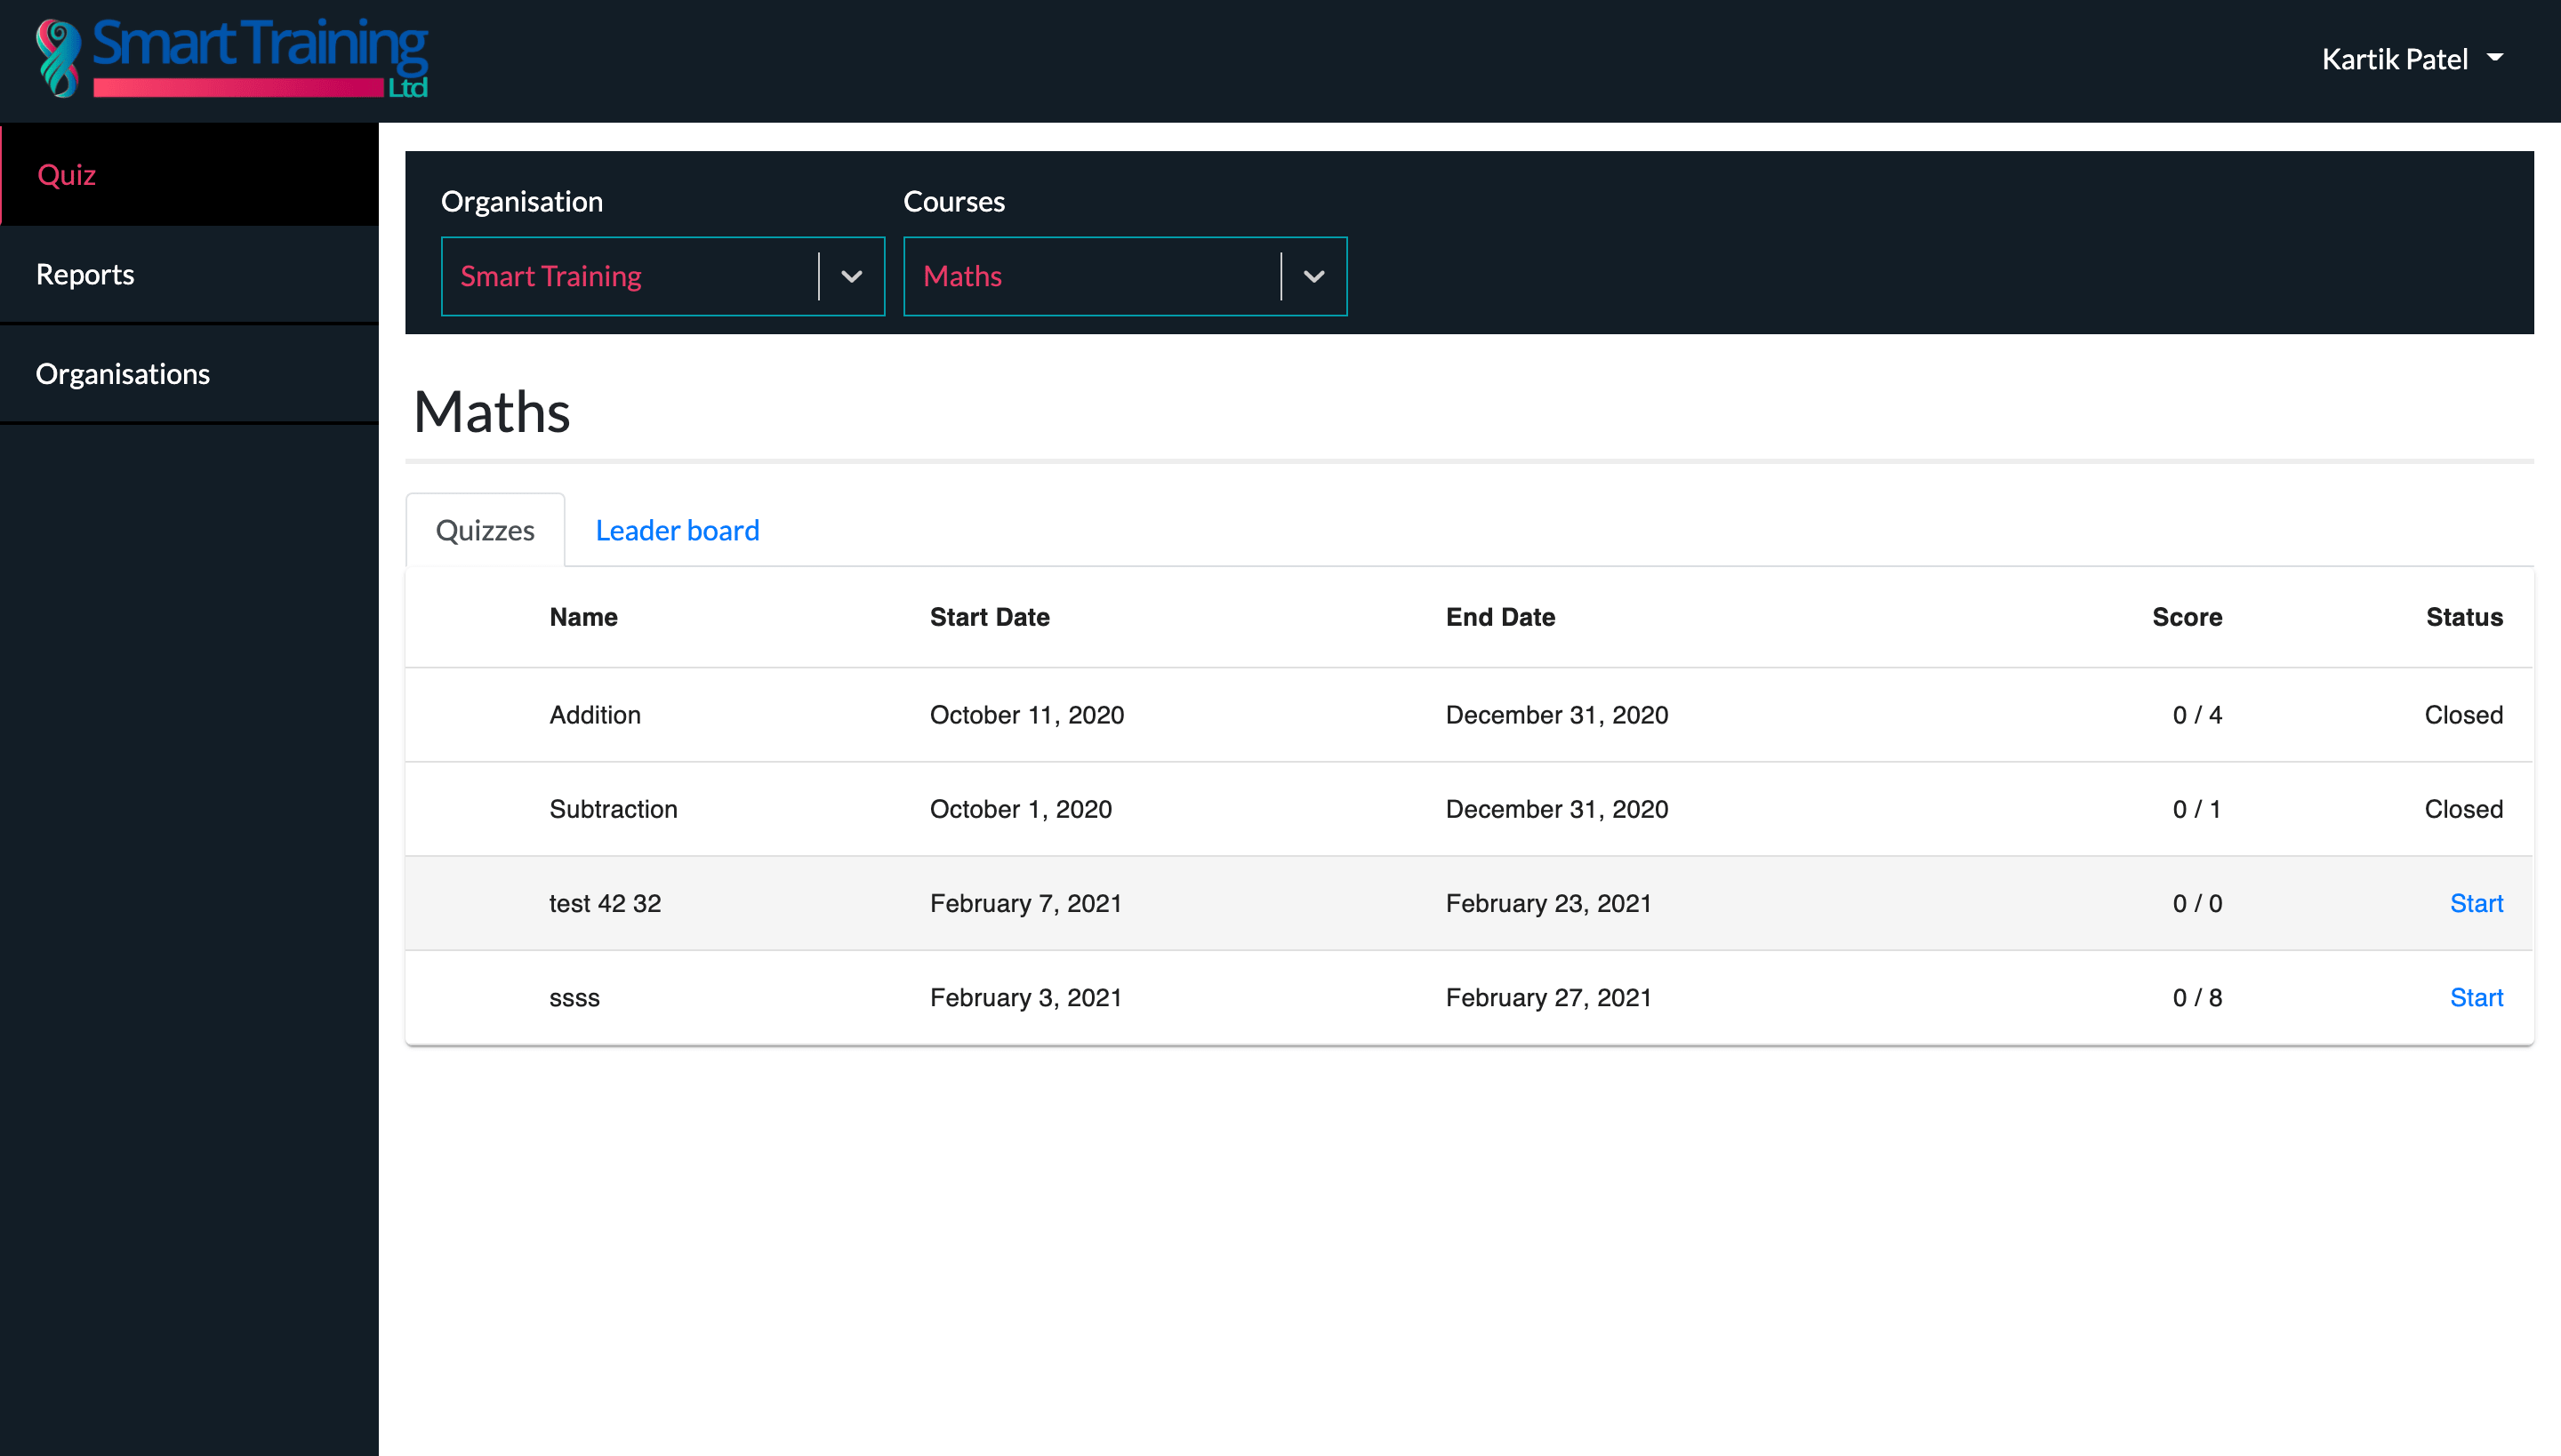The width and height of the screenshot is (2561, 1456).
Task: Start the test 42 32 quiz
Action: (2476, 903)
